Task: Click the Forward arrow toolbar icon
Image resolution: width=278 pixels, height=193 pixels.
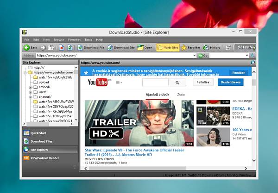Action: 43,48
